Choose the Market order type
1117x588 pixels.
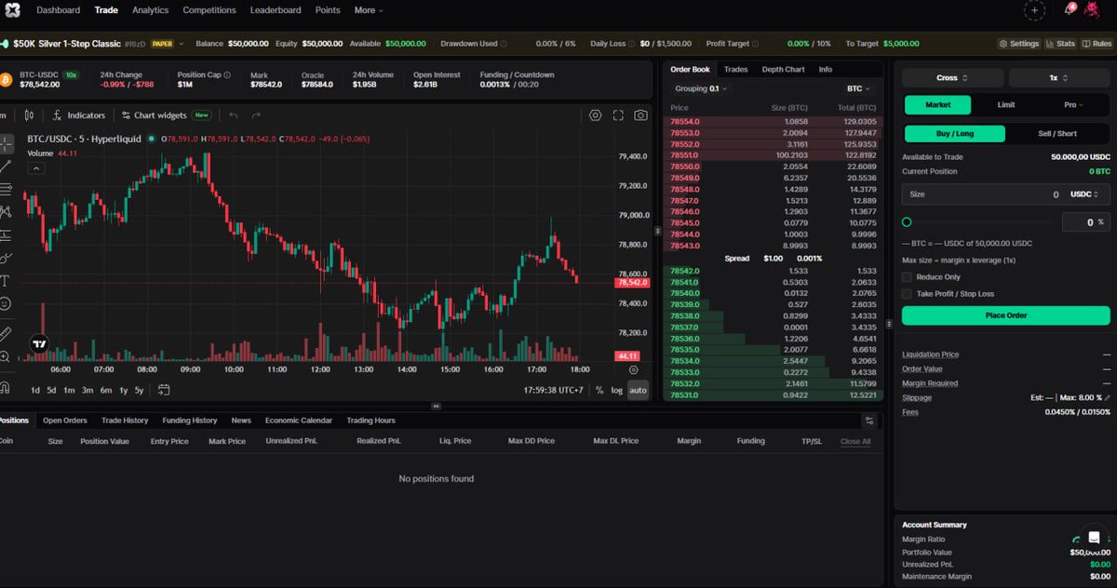pyautogui.click(x=938, y=104)
